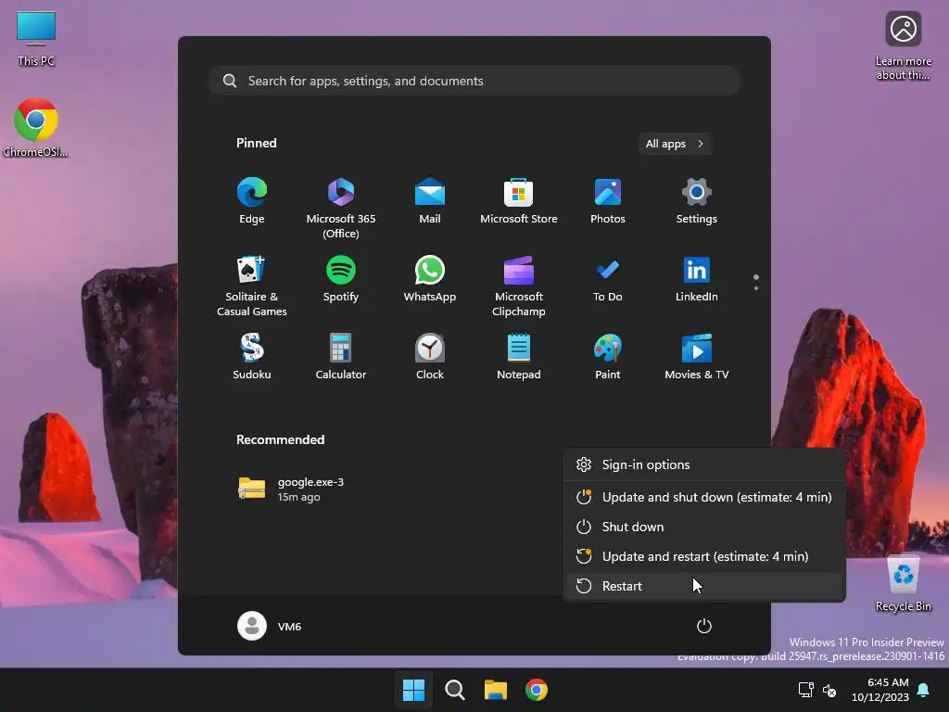Image resolution: width=949 pixels, height=712 pixels.
Task: Click the network icon in system tray
Action: [806, 690]
